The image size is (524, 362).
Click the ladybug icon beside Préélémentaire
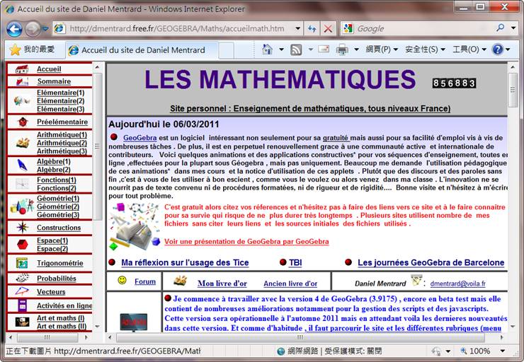pos(23,122)
